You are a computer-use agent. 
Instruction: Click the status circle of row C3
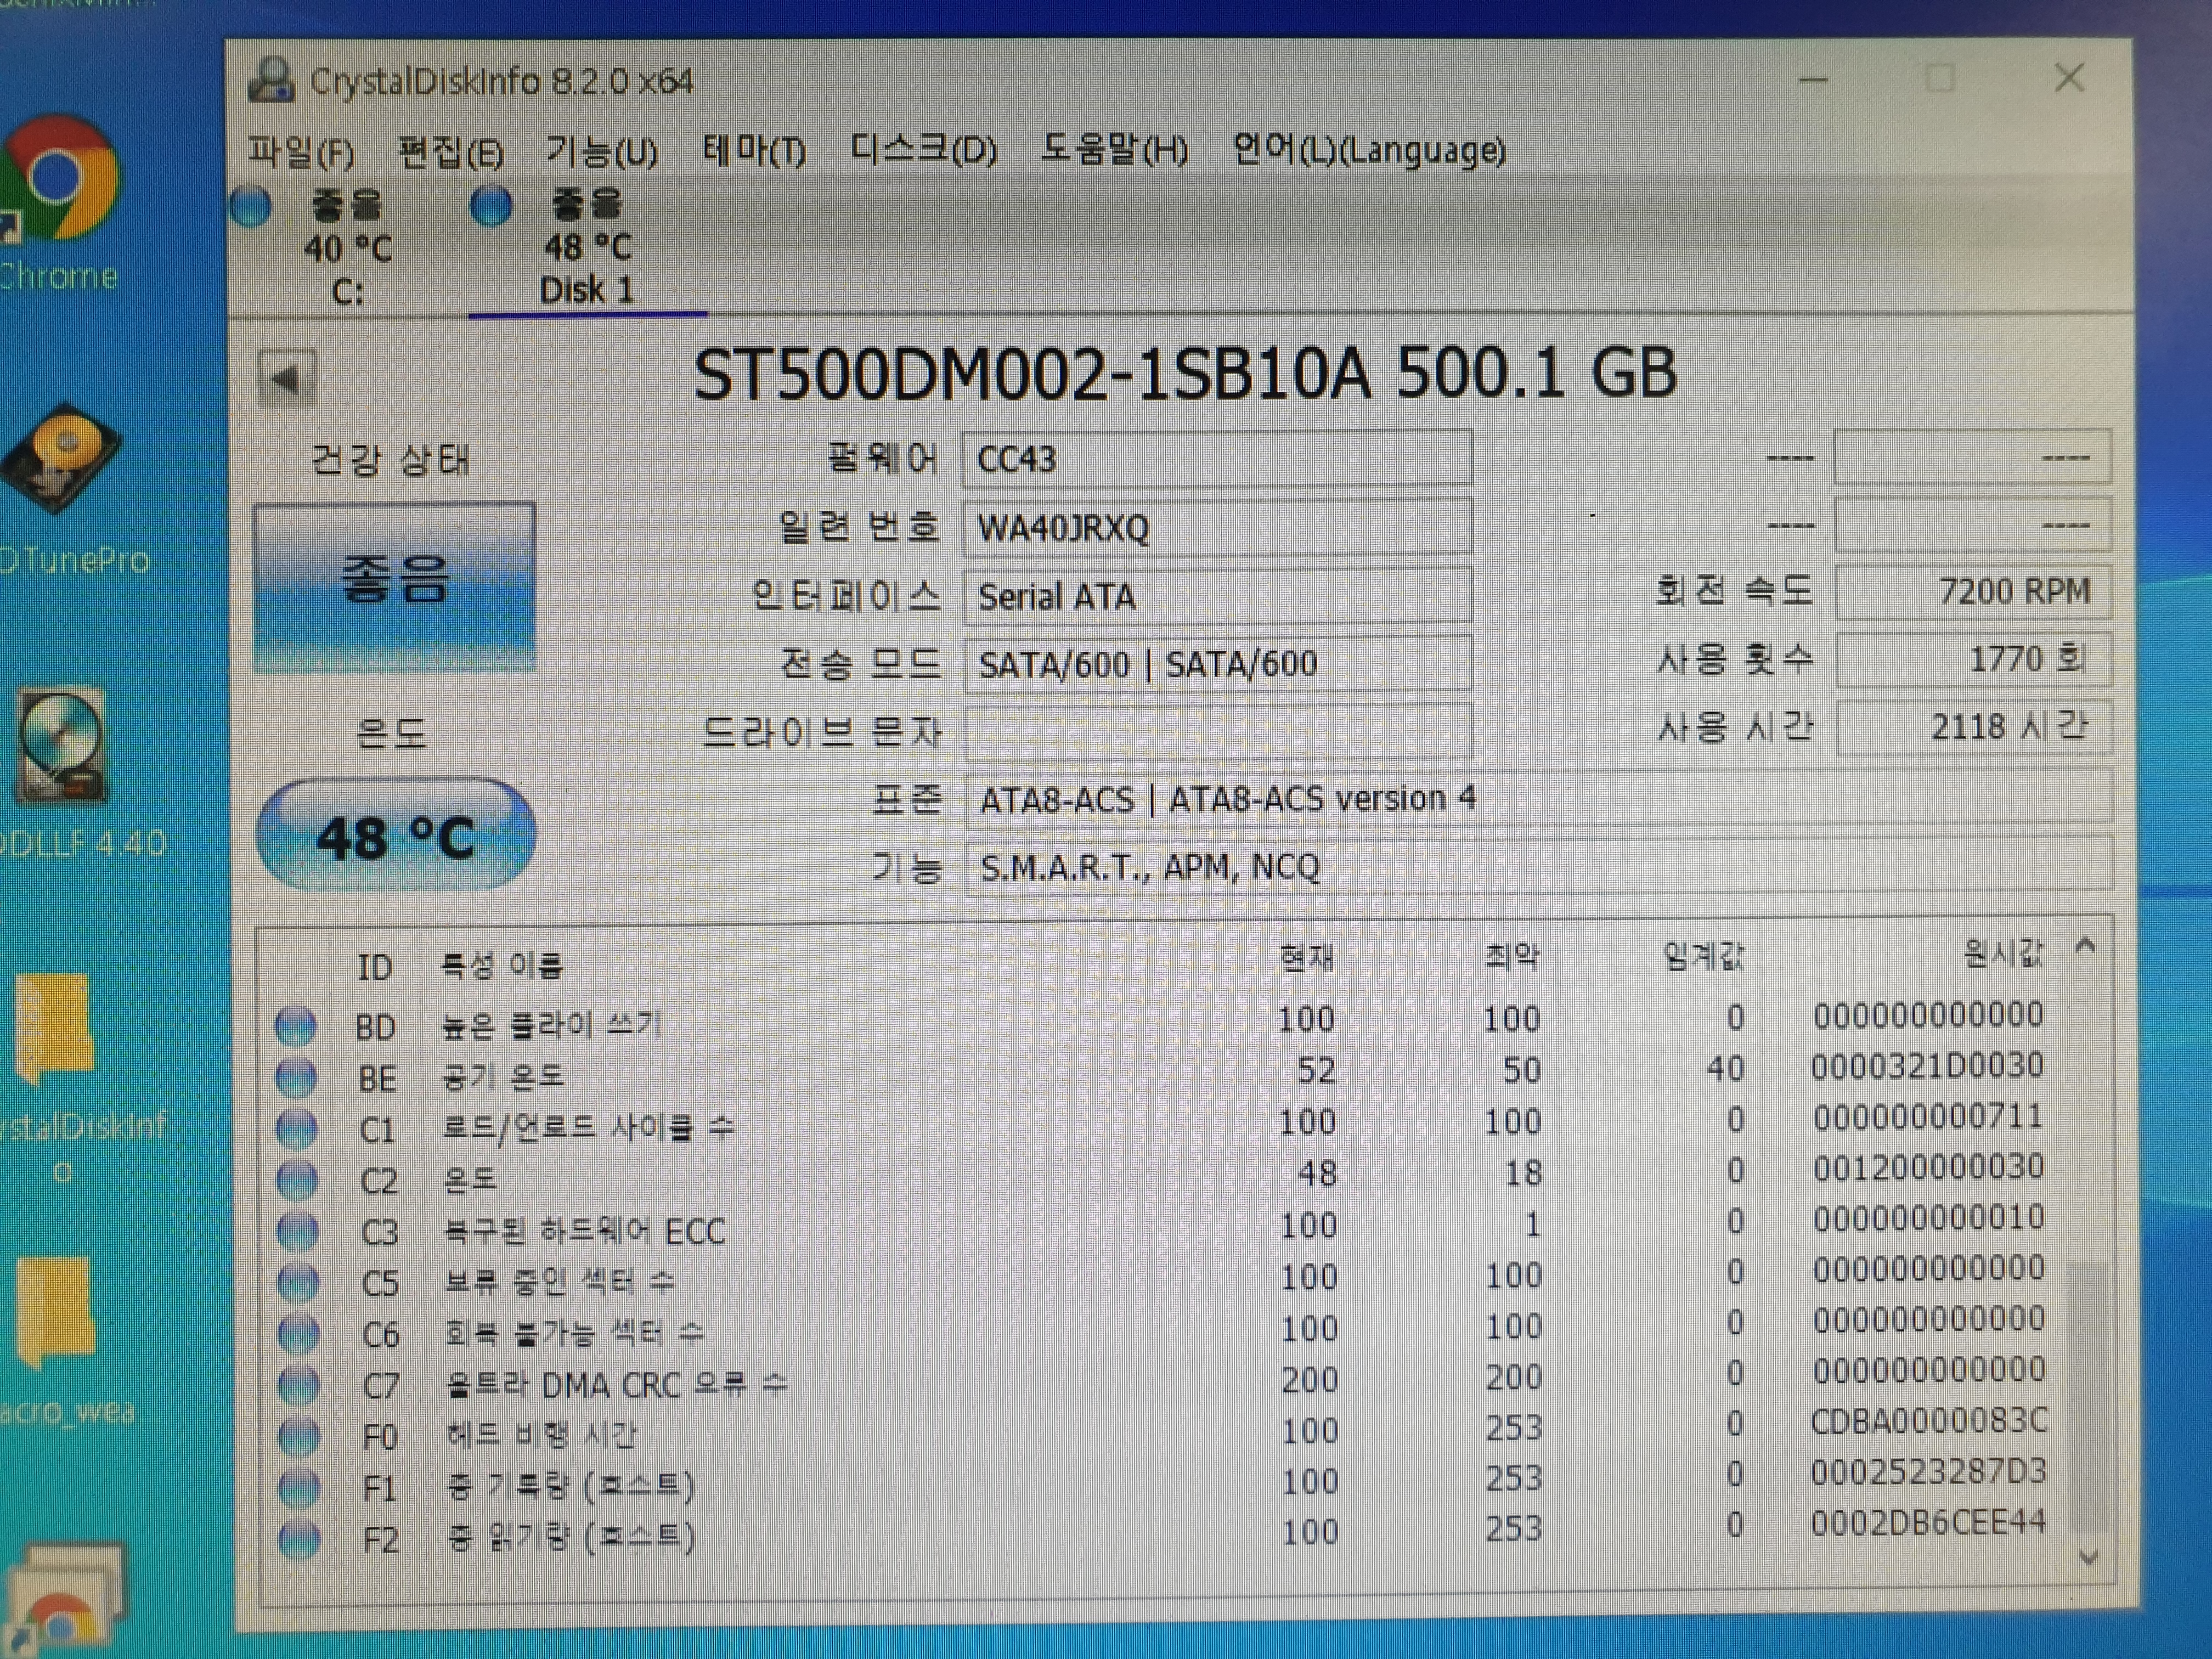tap(298, 1231)
